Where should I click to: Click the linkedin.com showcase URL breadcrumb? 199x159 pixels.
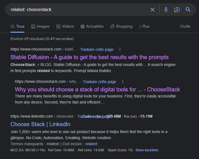point(42,116)
